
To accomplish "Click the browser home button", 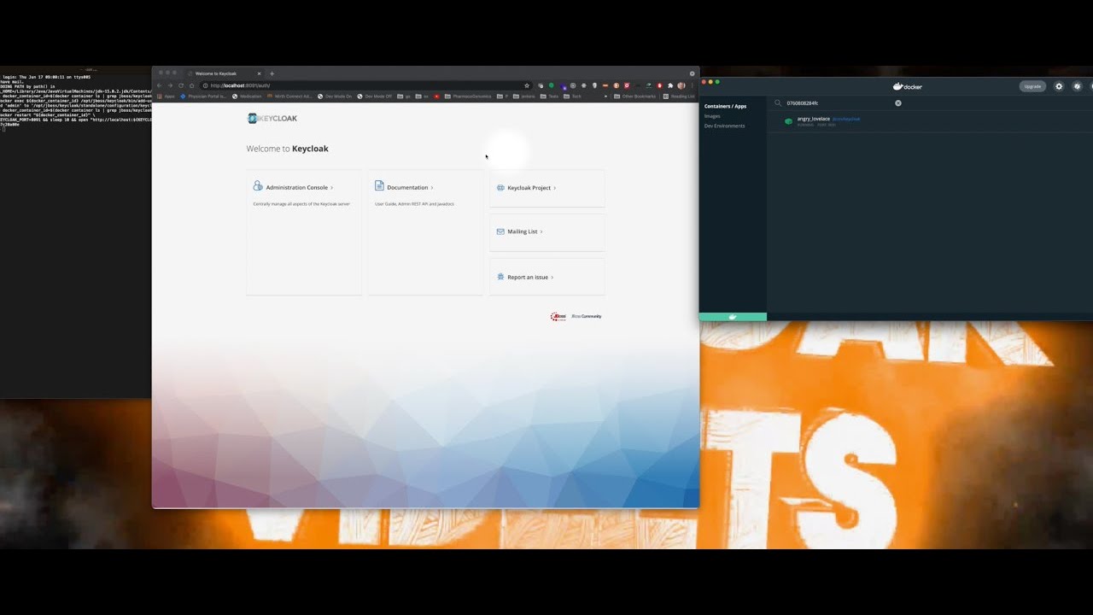I will (x=192, y=85).
